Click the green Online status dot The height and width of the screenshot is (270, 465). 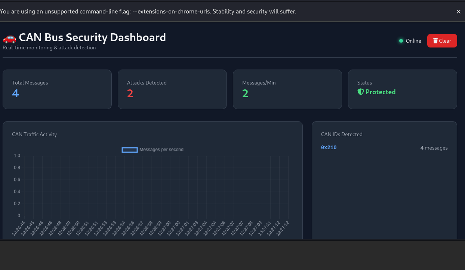pyautogui.click(x=401, y=41)
